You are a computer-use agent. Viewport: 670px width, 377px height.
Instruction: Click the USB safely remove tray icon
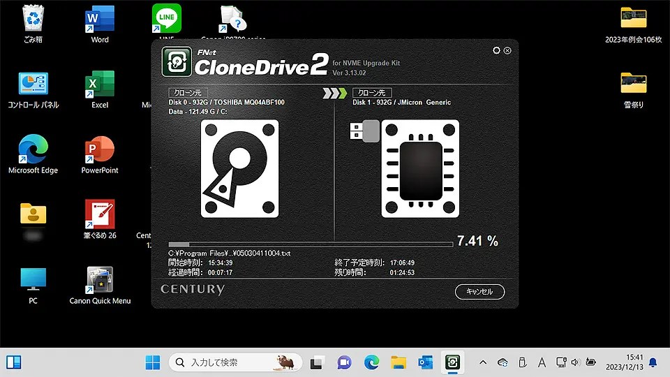tap(522, 362)
